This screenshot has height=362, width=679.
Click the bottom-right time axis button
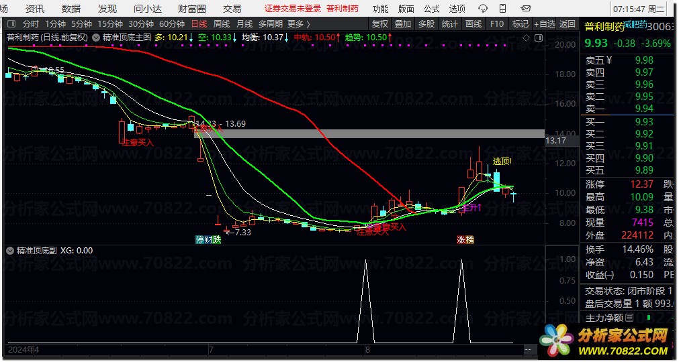coord(529,349)
